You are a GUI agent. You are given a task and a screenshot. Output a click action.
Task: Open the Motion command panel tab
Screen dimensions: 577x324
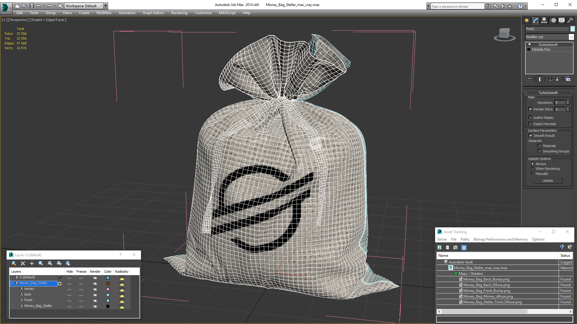[553, 20]
